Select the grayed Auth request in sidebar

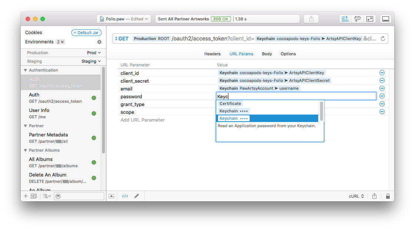coord(61,82)
